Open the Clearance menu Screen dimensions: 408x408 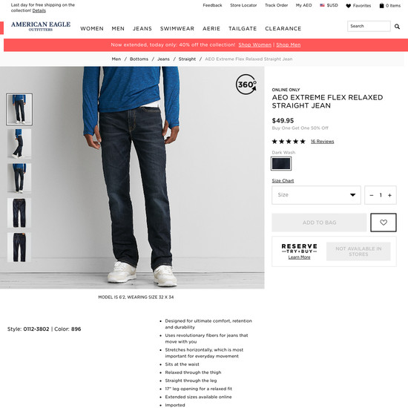click(283, 29)
